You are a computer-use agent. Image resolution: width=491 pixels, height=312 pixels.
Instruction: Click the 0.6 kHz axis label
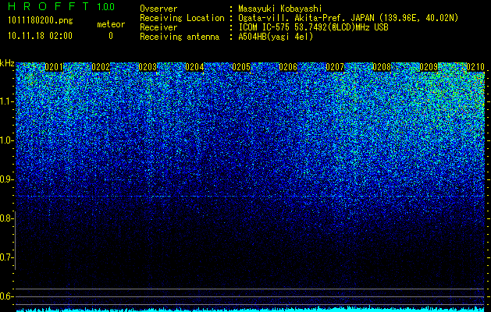click(6, 296)
